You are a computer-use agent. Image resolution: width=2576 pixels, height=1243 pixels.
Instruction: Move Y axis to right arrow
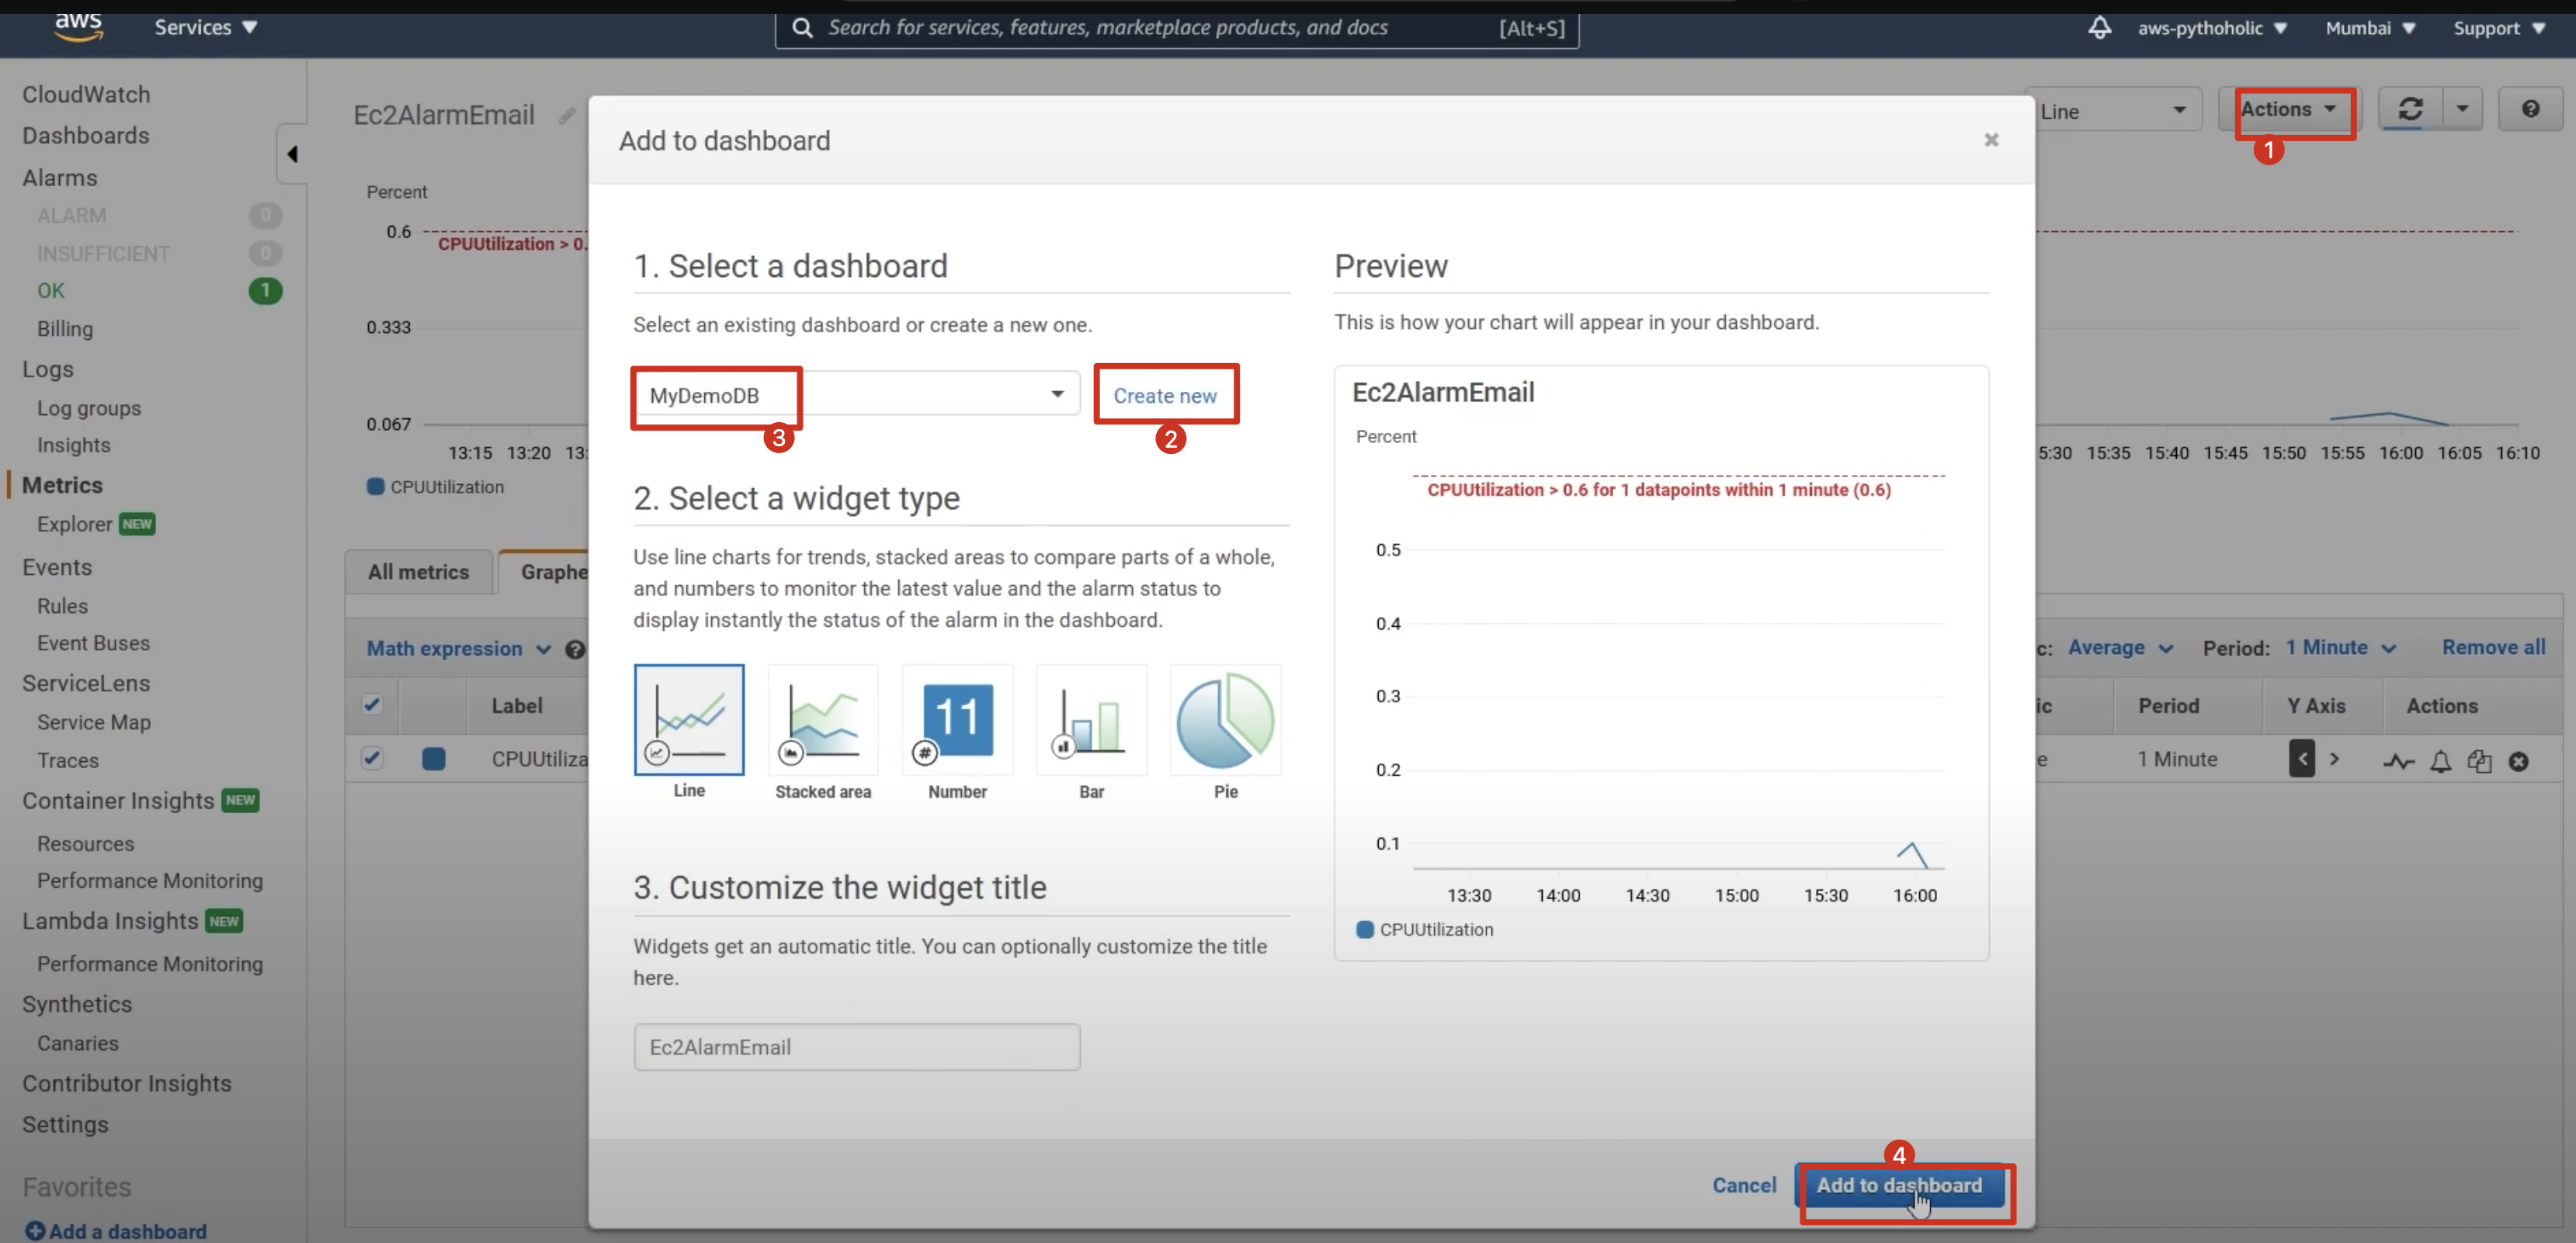coord(2334,758)
